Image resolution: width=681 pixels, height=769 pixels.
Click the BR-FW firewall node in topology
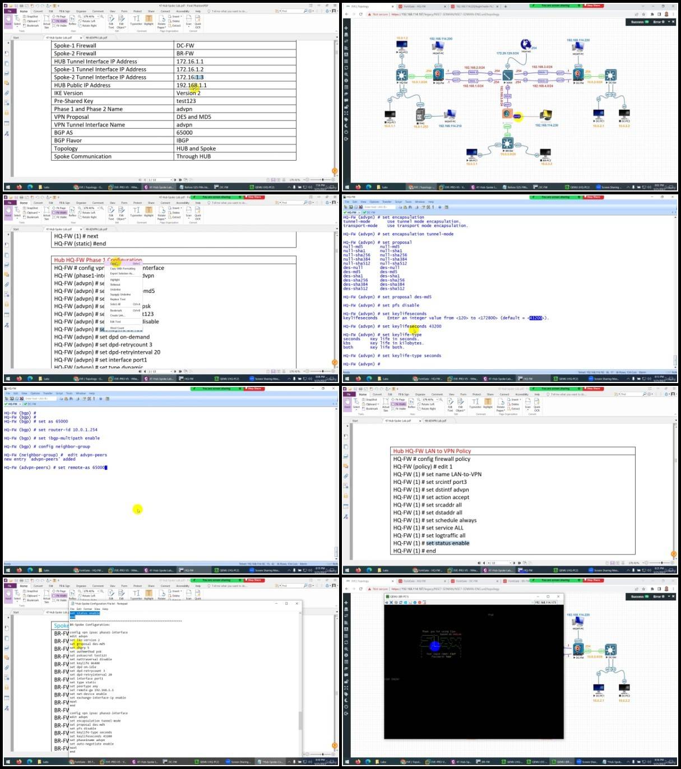tap(507, 114)
